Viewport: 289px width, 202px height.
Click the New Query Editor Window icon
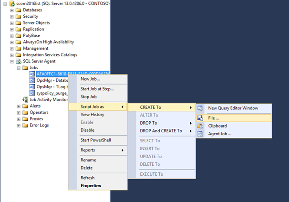pos(200,108)
